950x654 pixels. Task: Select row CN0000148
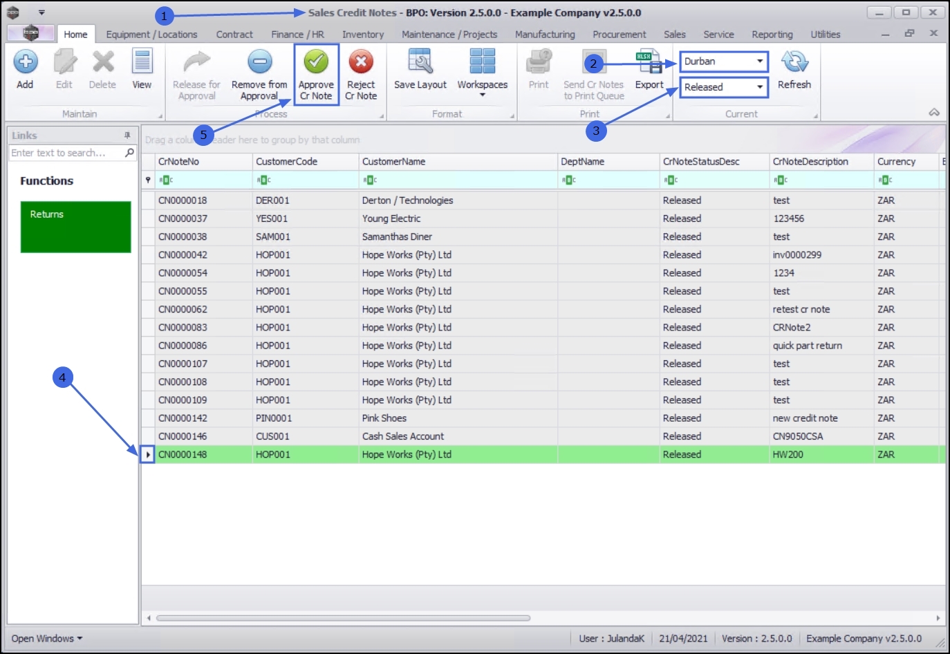coord(543,455)
